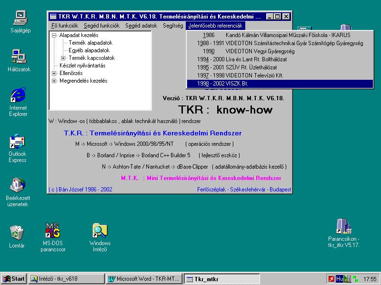Image resolution: width=381 pixels, height=285 pixels.
Task: Click the "( c ) Bán József 1986 - 2002" text
Action: 80,189
